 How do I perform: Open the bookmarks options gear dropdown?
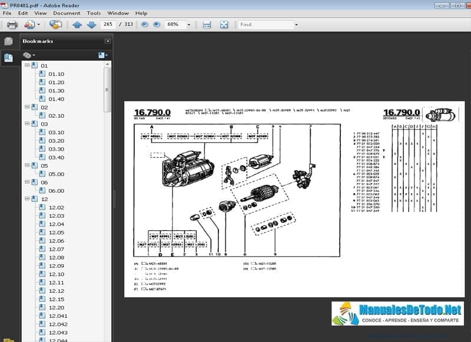tap(29, 55)
